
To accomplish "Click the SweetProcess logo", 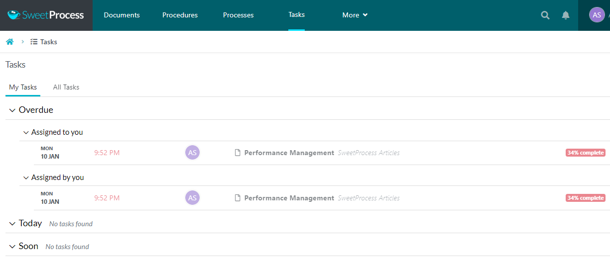I will click(x=46, y=15).
